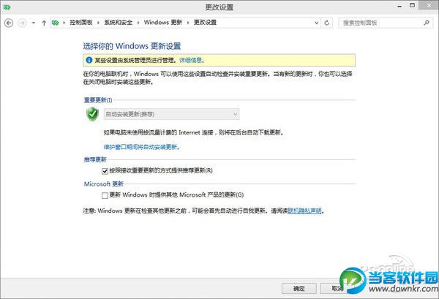The height and width of the screenshot is (299, 439).
Task: Click the blue info icon in yellow banner
Action: click(89, 60)
